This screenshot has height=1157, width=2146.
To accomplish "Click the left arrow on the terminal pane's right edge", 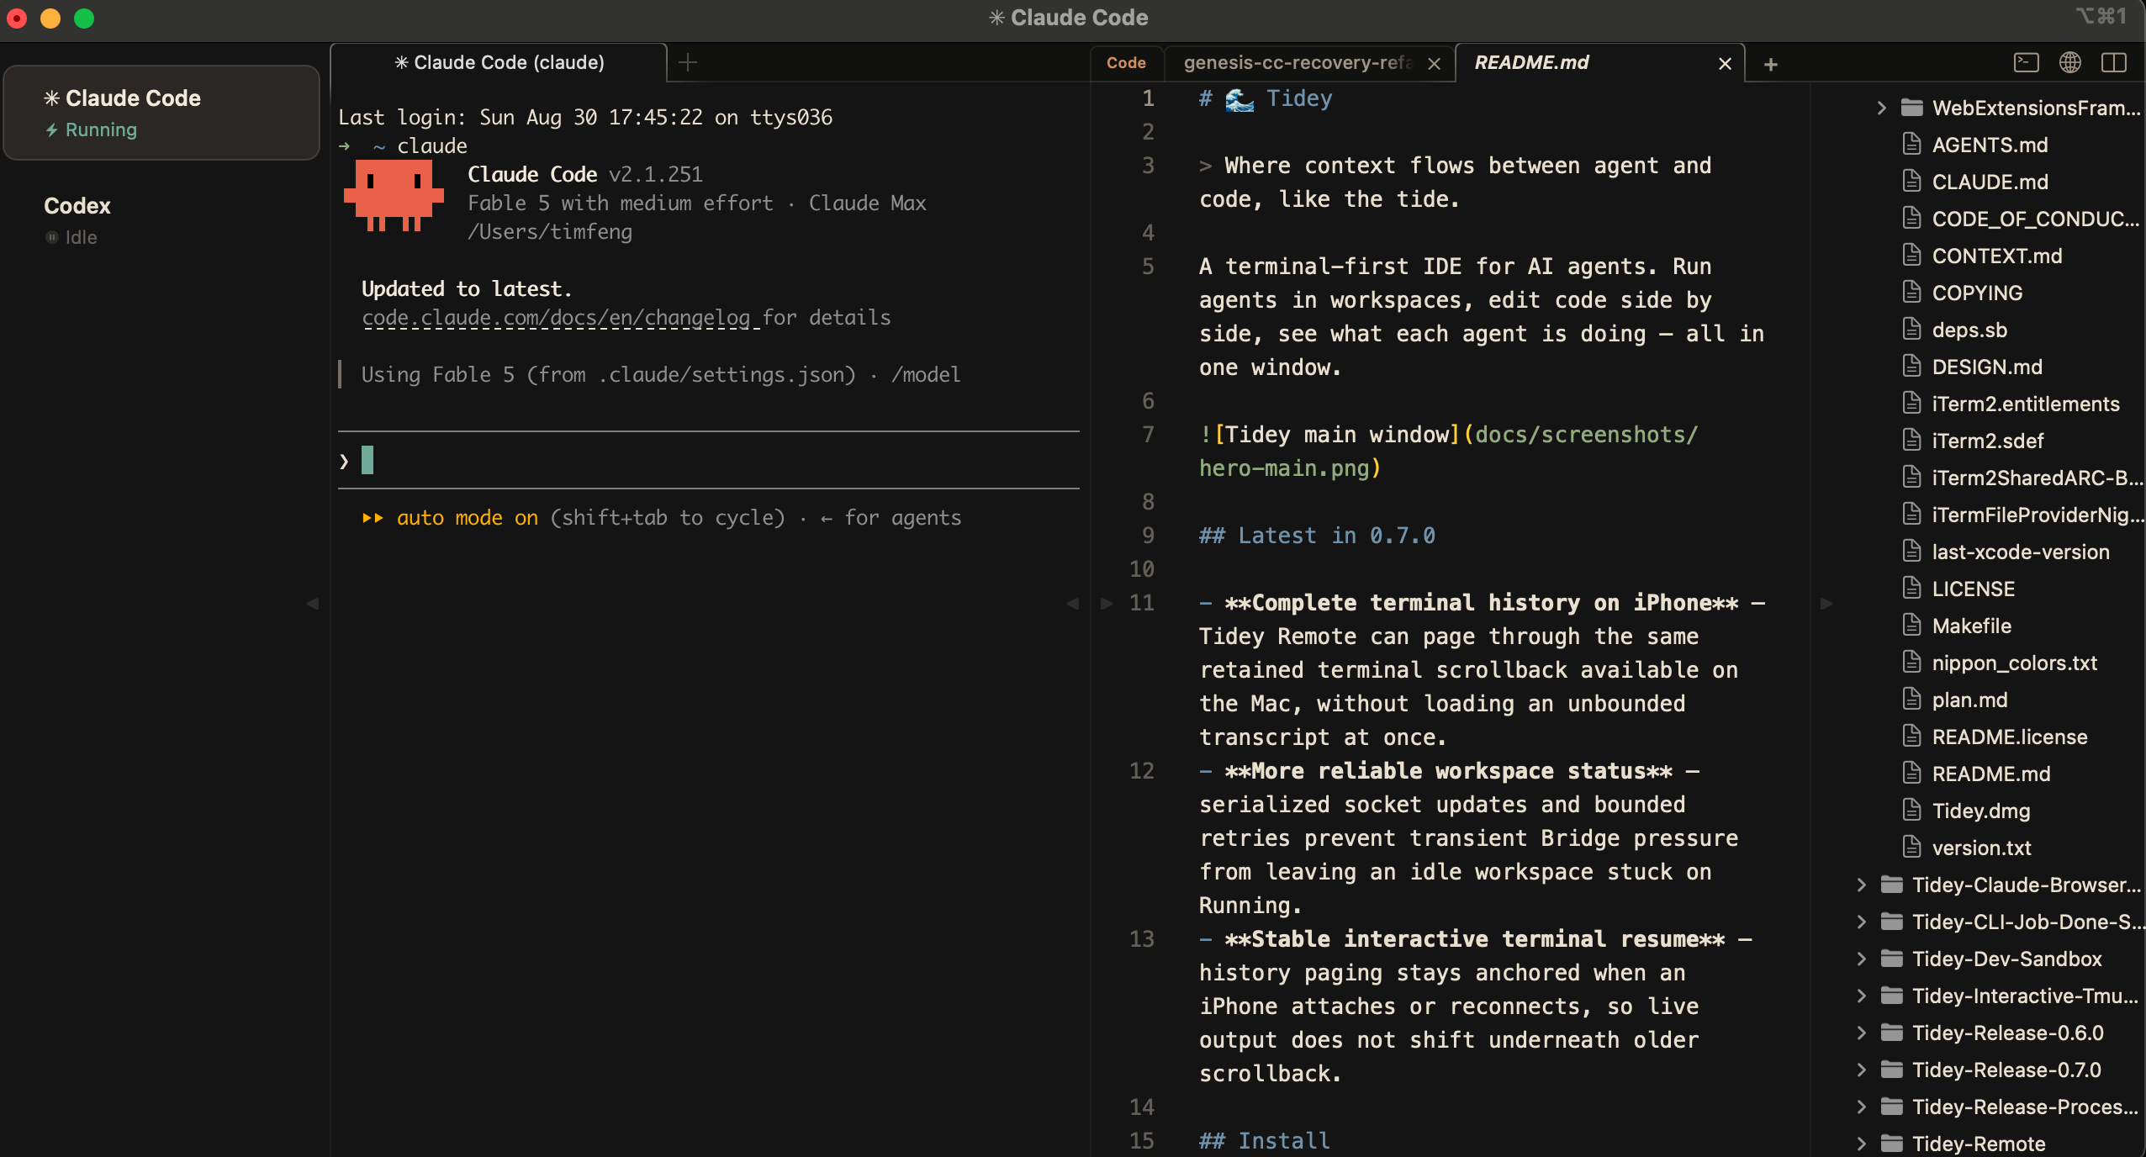I will pyautogui.click(x=1073, y=604).
